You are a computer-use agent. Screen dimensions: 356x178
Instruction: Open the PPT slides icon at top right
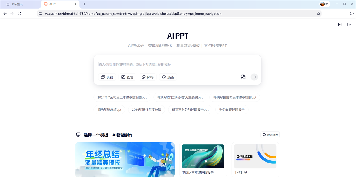[340, 25]
